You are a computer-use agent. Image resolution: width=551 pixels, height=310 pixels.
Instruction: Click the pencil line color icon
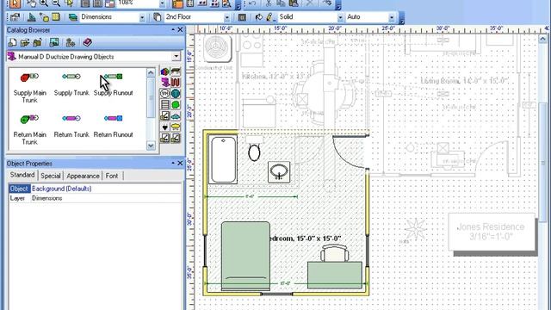coord(269,17)
